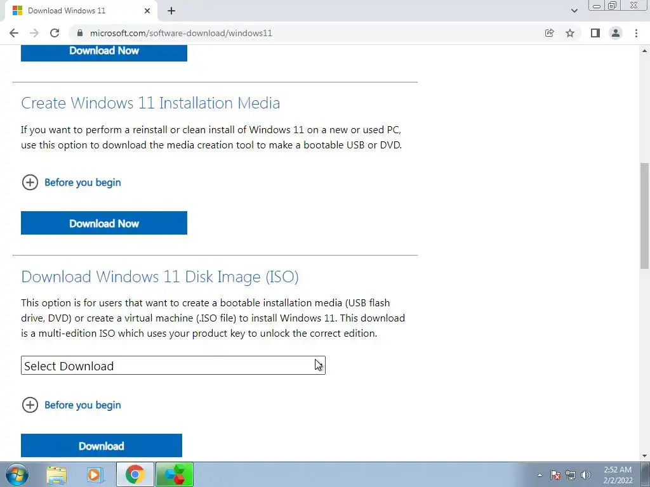This screenshot has width=650, height=487.
Task: Open the Windows Start menu orb
Action: (17, 474)
